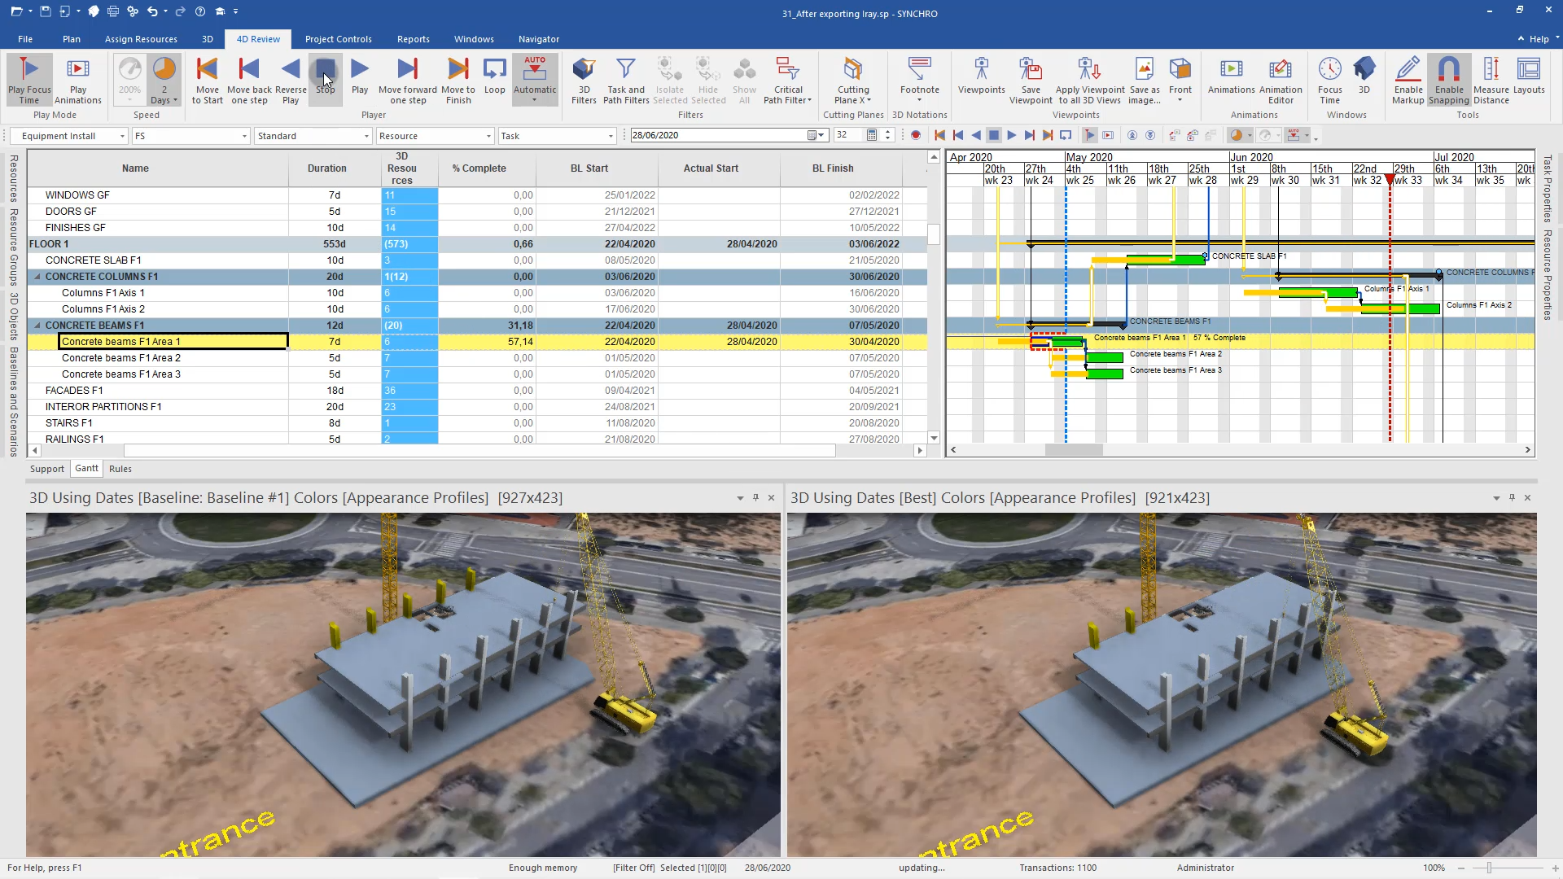Open the Equipment Install dropdown
The width and height of the screenshot is (1563, 879).
pyautogui.click(x=121, y=136)
